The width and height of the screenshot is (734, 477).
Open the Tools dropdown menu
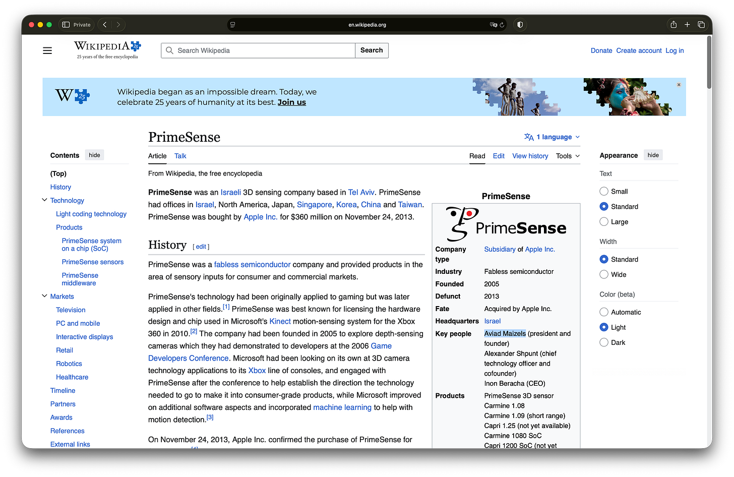[x=568, y=156]
